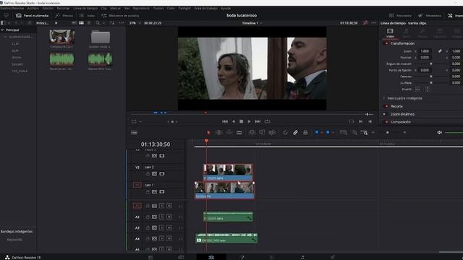
Task: Select the arrow selection mode tool
Action: [208, 133]
